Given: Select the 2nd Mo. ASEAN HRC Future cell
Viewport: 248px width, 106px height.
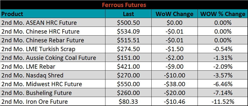Looking at the screenshot, I should click(53, 23).
